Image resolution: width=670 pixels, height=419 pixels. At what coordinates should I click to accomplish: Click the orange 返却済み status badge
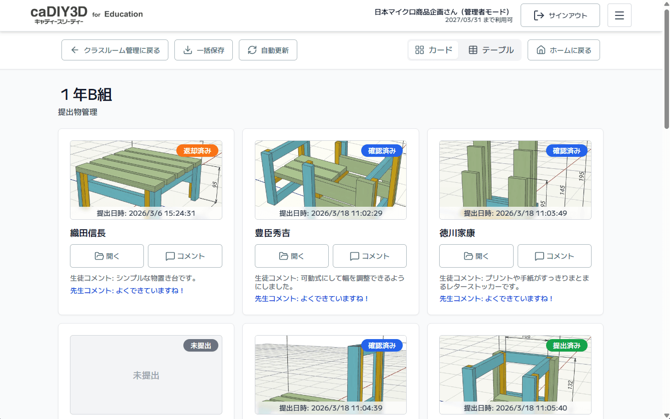[x=197, y=151]
